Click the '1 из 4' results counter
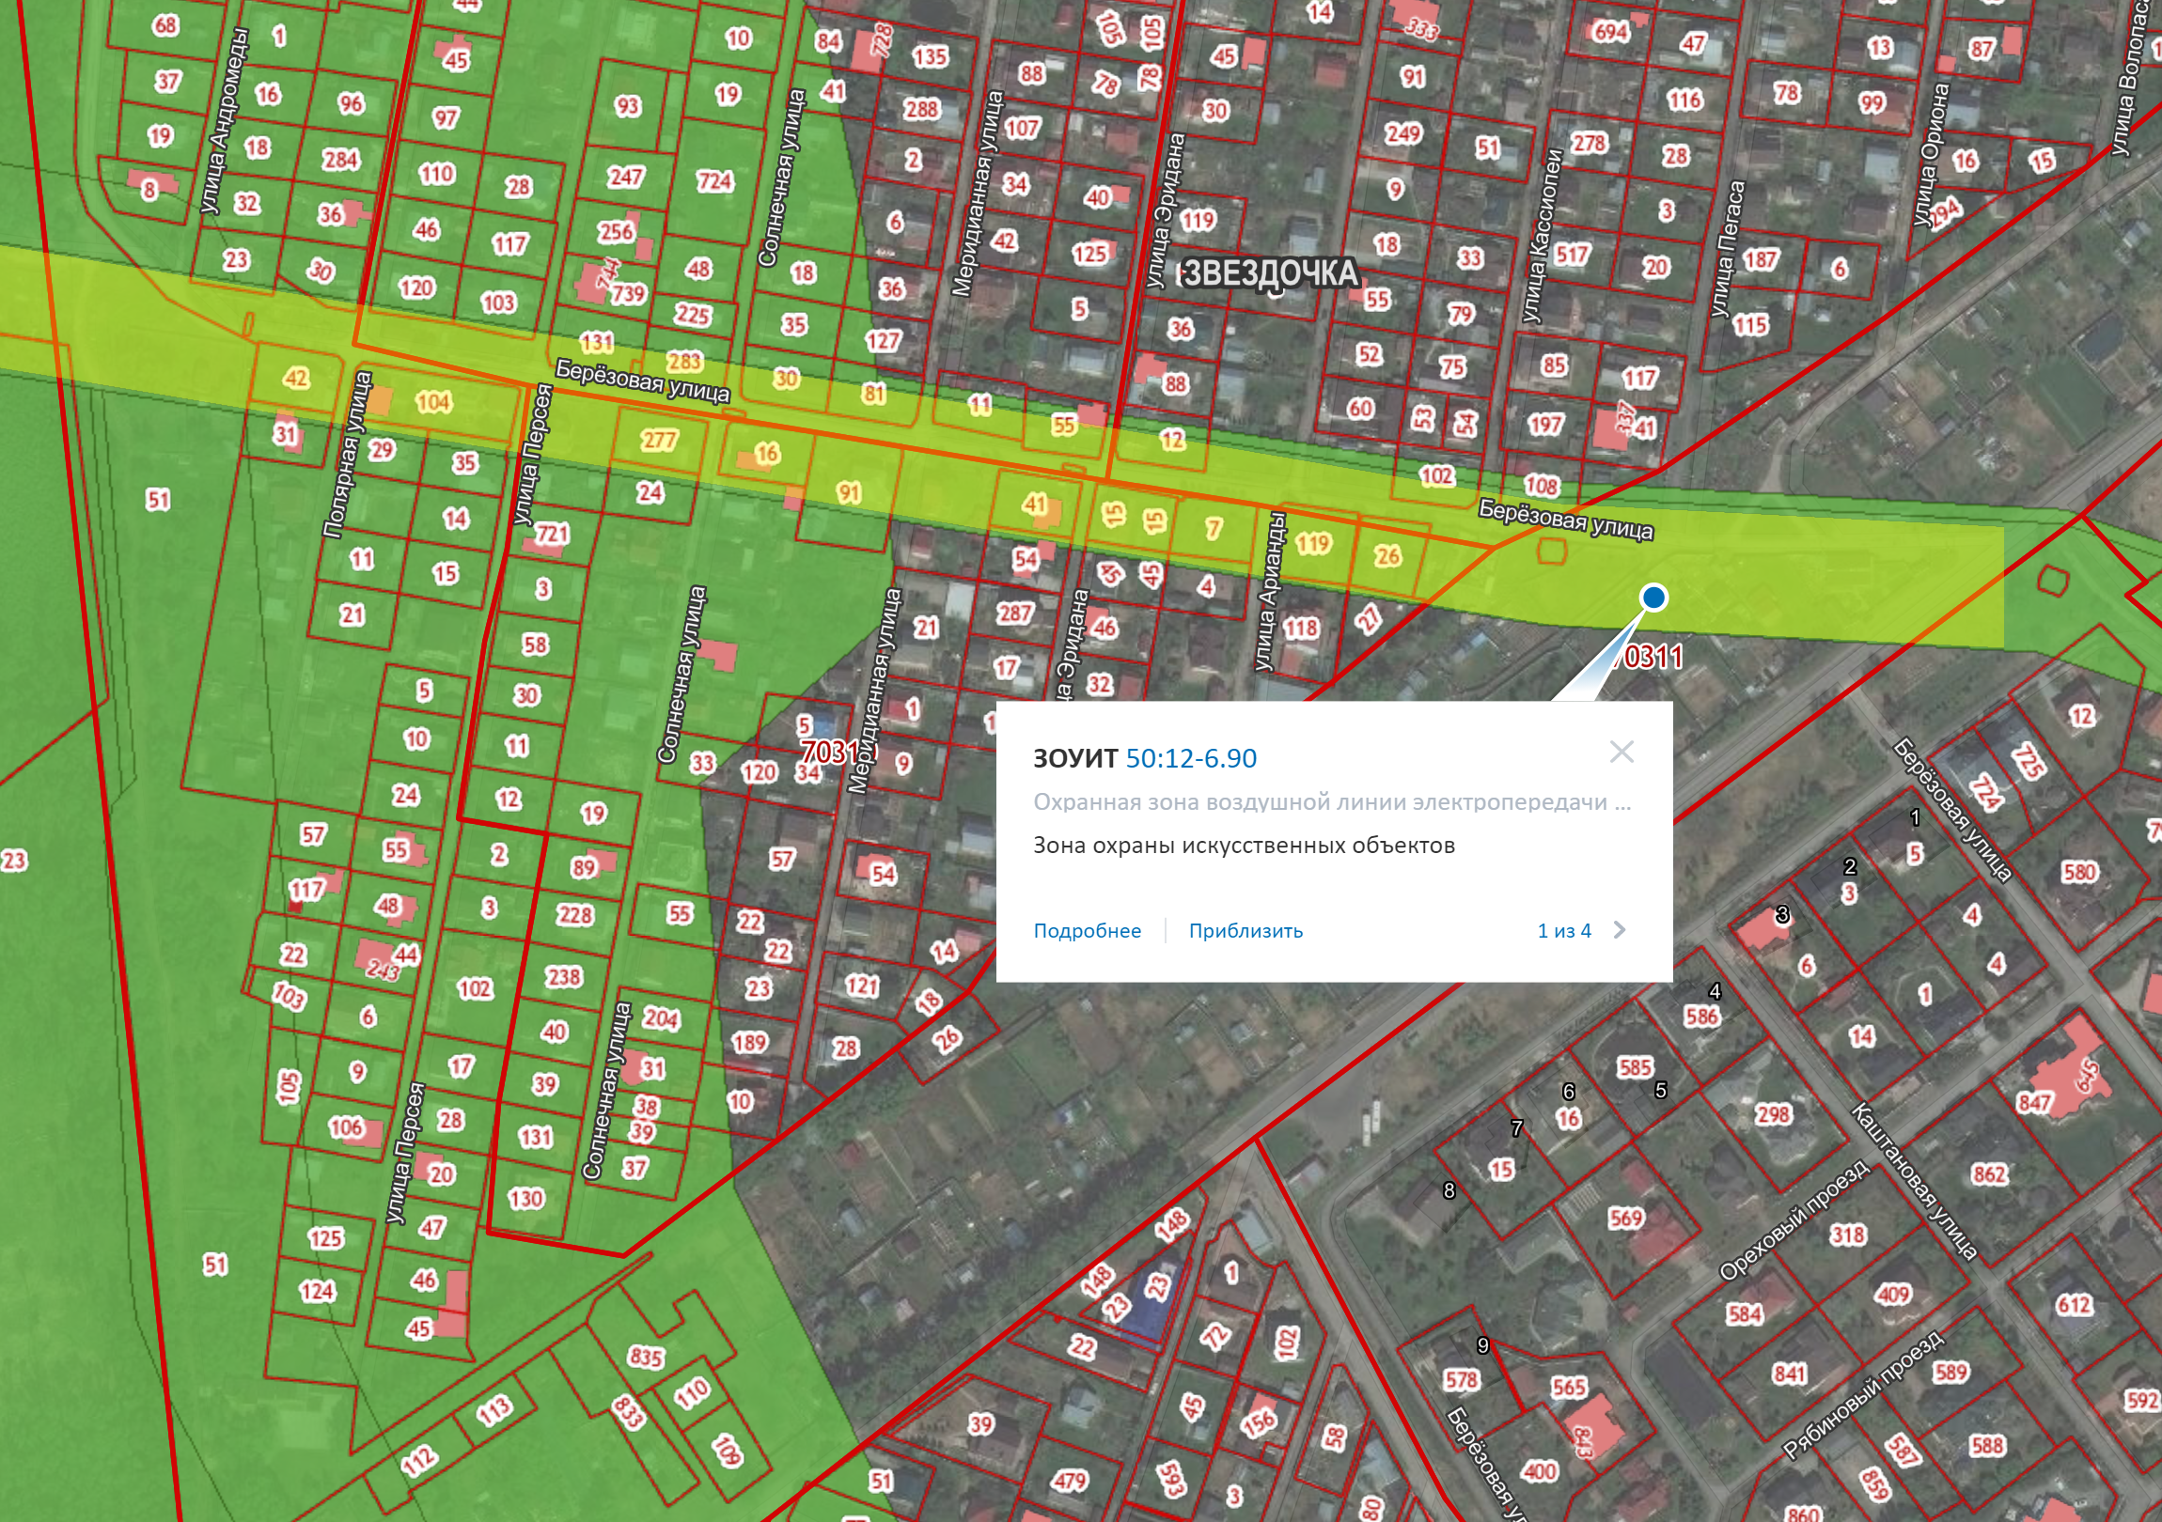The image size is (2162, 1522). tap(1564, 931)
